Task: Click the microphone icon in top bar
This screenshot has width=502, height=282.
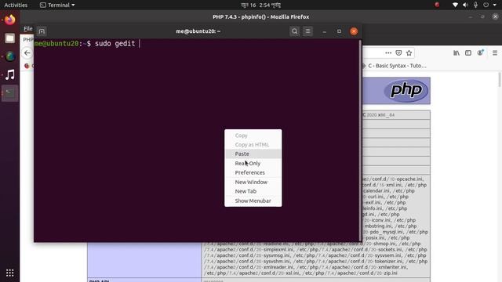Action: [x=476, y=5]
